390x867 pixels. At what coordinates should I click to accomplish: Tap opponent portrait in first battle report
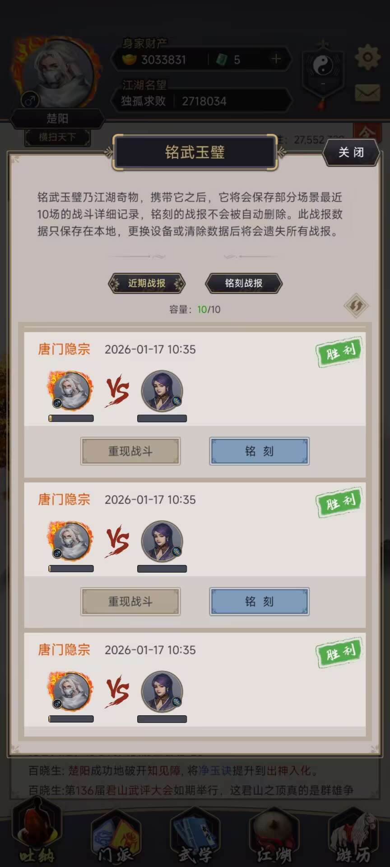162,391
